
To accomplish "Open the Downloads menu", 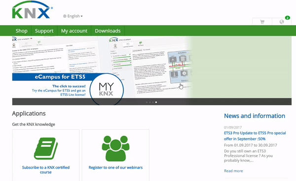I will click(108, 30).
